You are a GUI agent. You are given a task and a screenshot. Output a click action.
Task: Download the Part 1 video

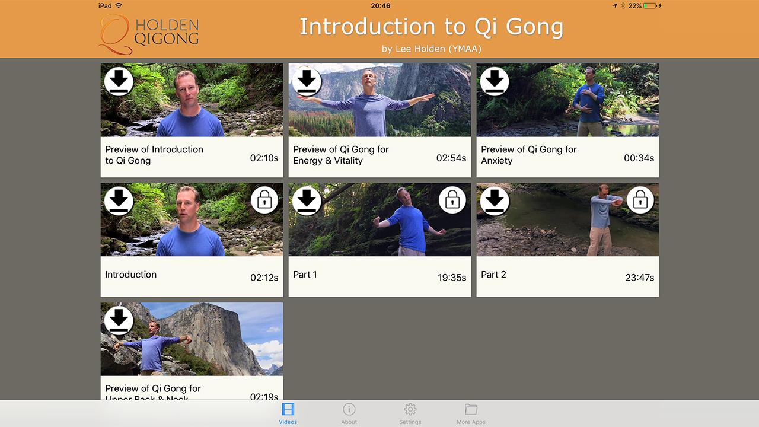tap(307, 201)
